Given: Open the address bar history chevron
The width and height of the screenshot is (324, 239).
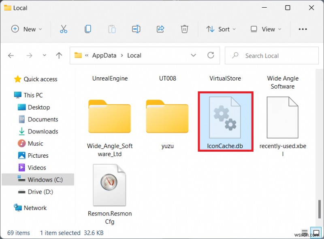Looking at the screenshot, I should tap(194, 55).
